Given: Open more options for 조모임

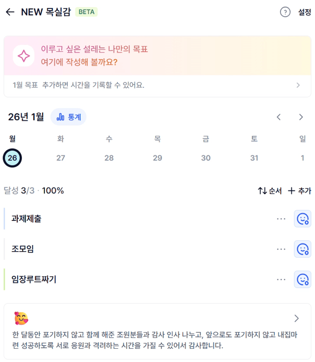Looking at the screenshot, I should [281, 249].
